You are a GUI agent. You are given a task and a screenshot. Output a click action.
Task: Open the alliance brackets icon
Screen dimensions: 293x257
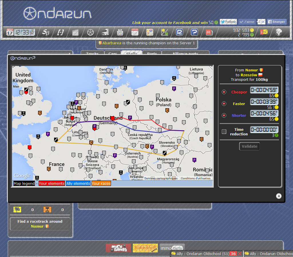point(60,32)
